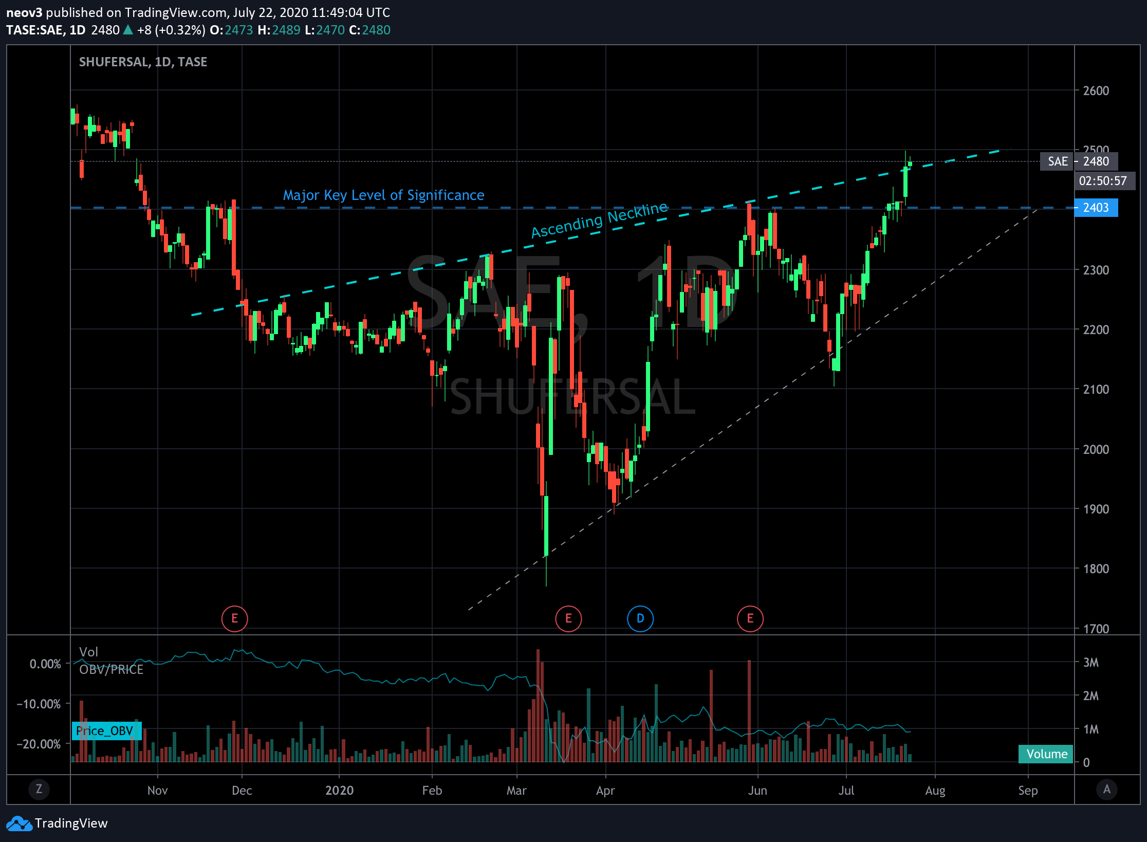The width and height of the screenshot is (1147, 842).
Task: Click the TASE:SAE, 1D symbol header
Action: coord(46,30)
